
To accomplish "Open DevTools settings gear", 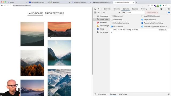I will pos(161,9).
